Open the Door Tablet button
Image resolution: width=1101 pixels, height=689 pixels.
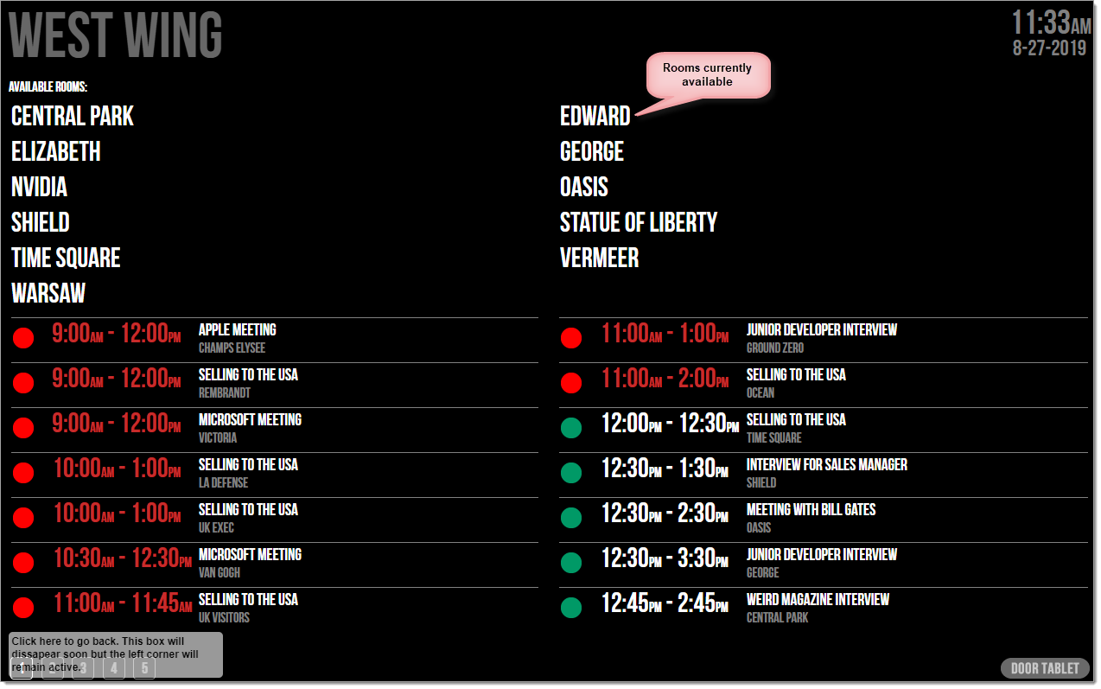[x=1045, y=668]
